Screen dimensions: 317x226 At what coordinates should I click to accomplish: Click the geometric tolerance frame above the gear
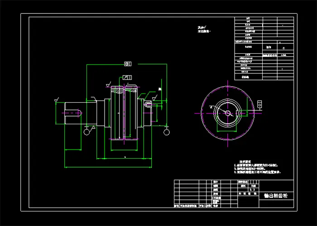[127, 77]
